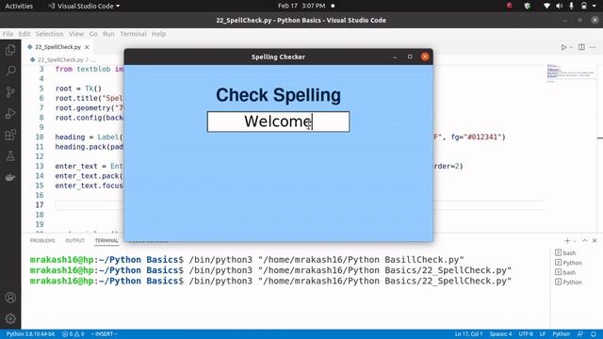Open the Manage gear icon
Screen dimensions: 603x339
(x=10, y=318)
